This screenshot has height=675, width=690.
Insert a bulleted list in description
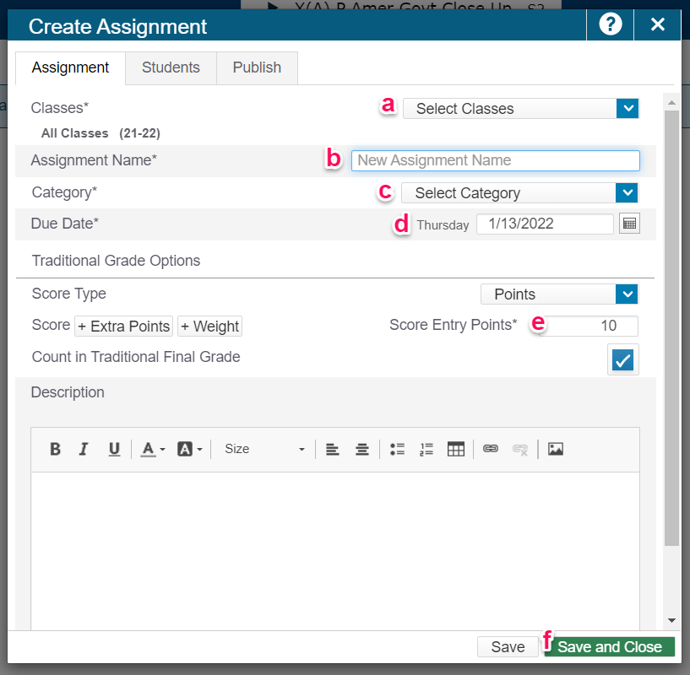tap(398, 449)
